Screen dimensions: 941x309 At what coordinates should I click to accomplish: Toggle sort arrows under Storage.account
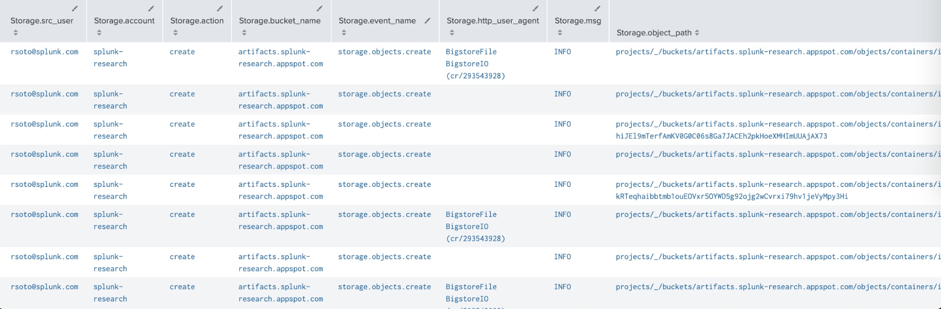pyautogui.click(x=99, y=33)
